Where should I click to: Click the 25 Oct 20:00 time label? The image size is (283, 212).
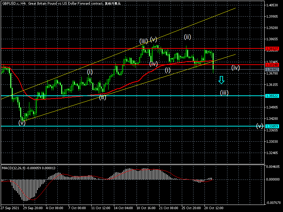(191, 208)
